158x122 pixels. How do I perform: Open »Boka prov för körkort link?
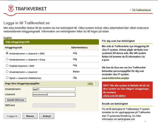pyautogui.click(x=114, y=96)
